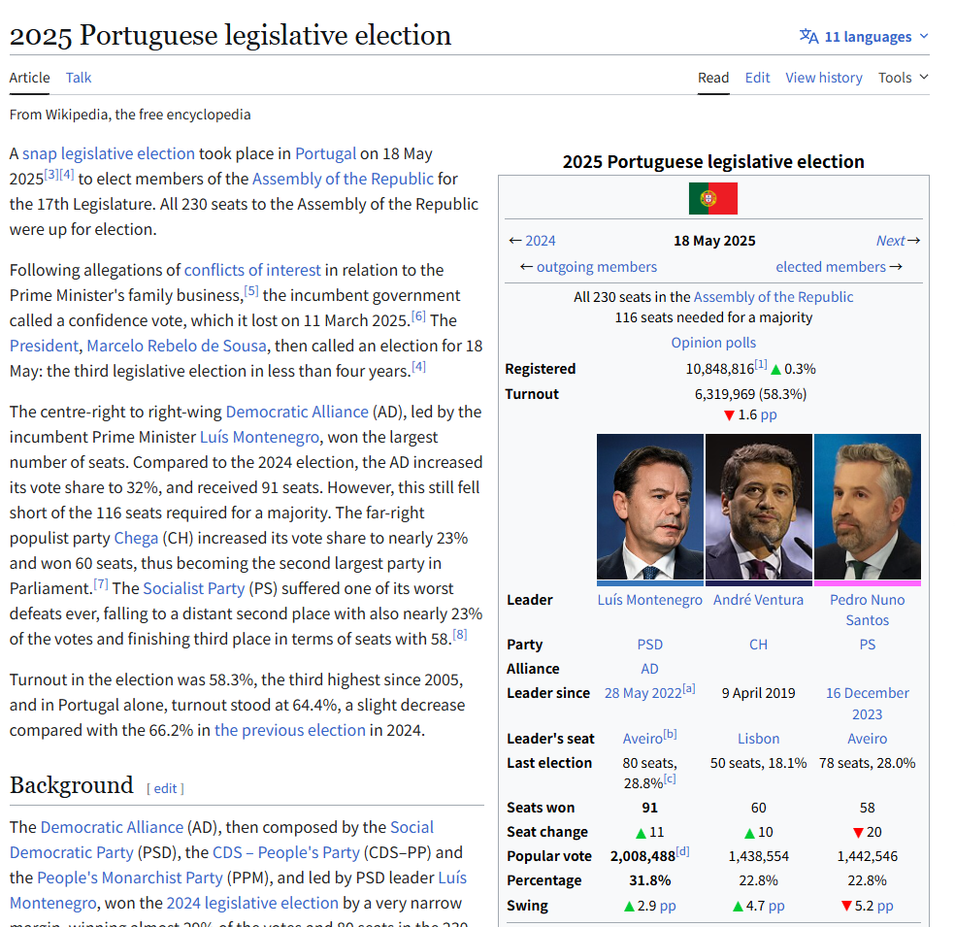Open the Chega party link
The image size is (955, 927).
pos(136,538)
